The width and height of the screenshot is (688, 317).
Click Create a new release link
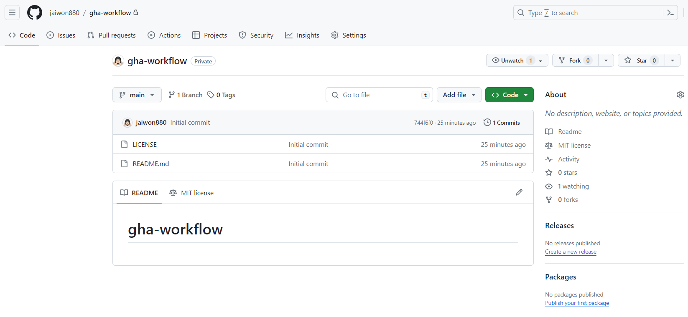pyautogui.click(x=571, y=252)
